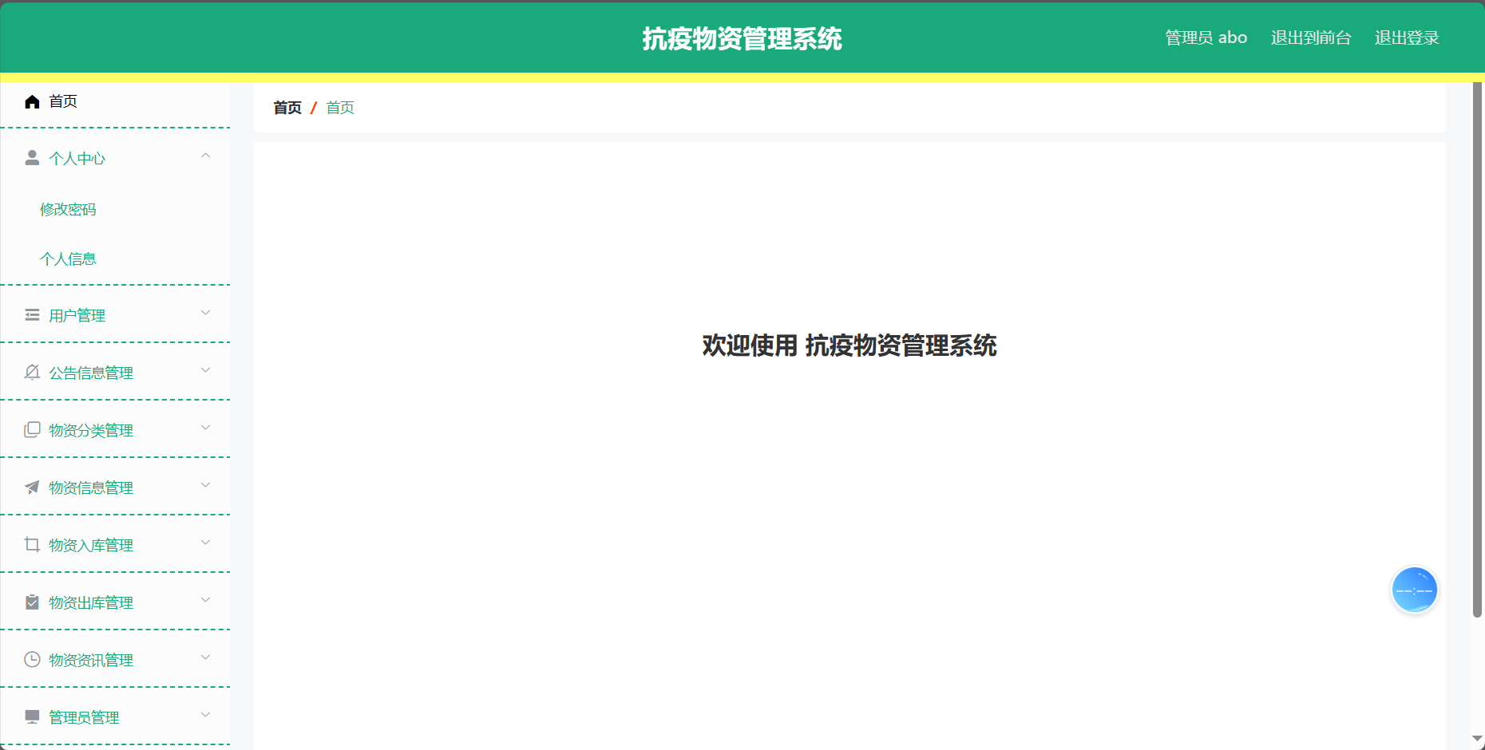Screen dimensions: 1485x750
Task: Expand the 管理员管理 chevron
Action: 205,715
